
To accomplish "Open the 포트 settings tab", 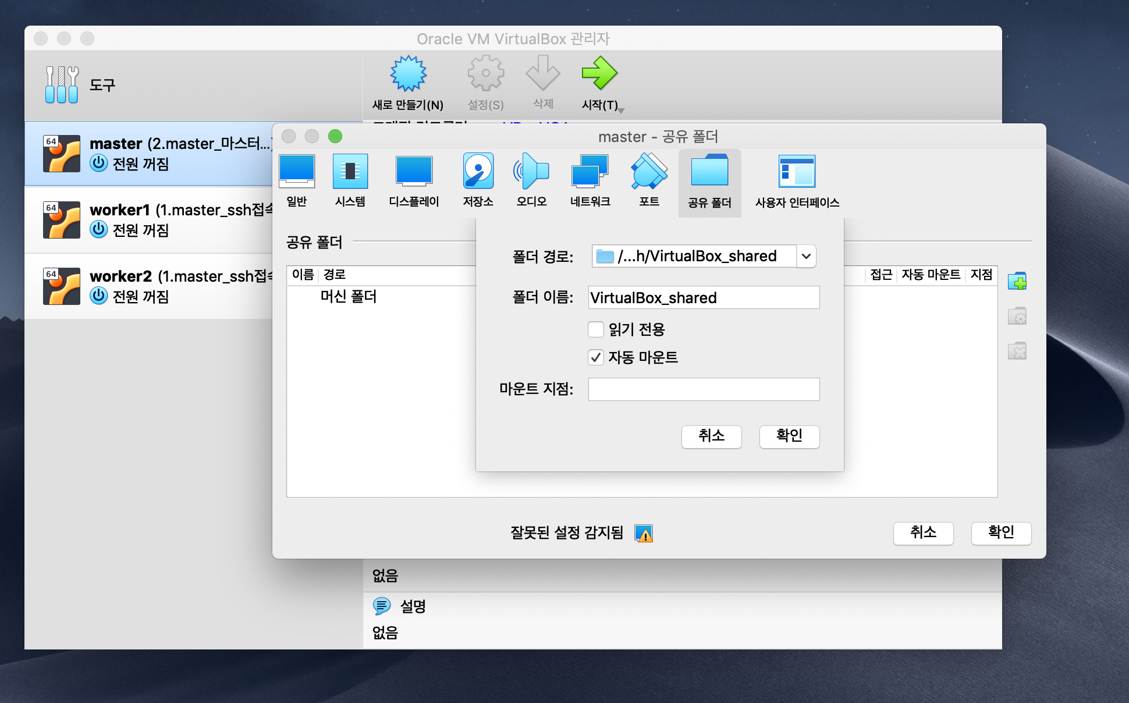I will (649, 182).
